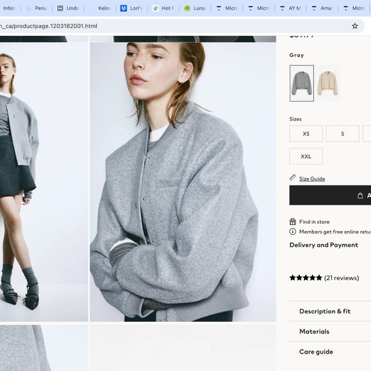
Task: Switch to the Luna browser tab
Action: pos(195,8)
